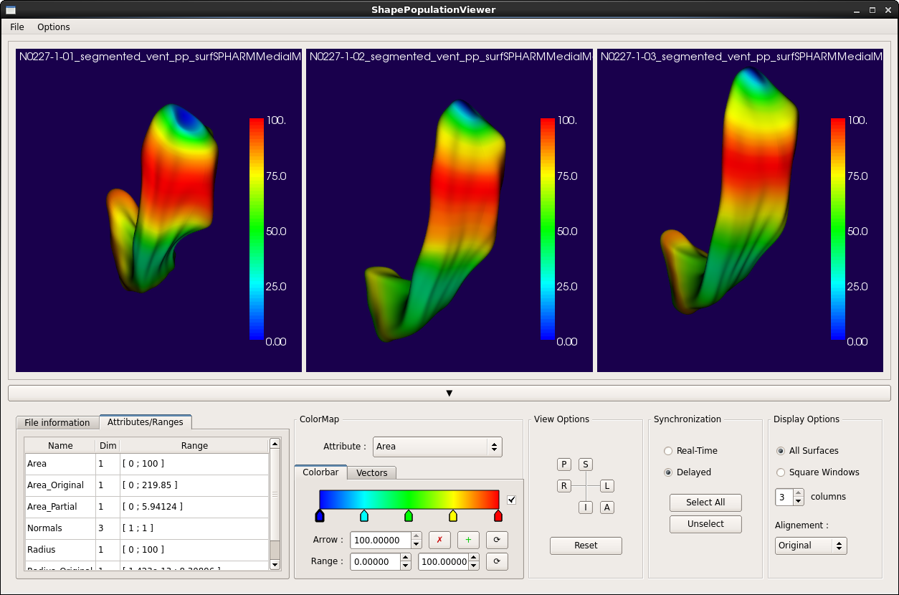Click the red X delete arrow button
The width and height of the screenshot is (899, 595).
click(439, 540)
